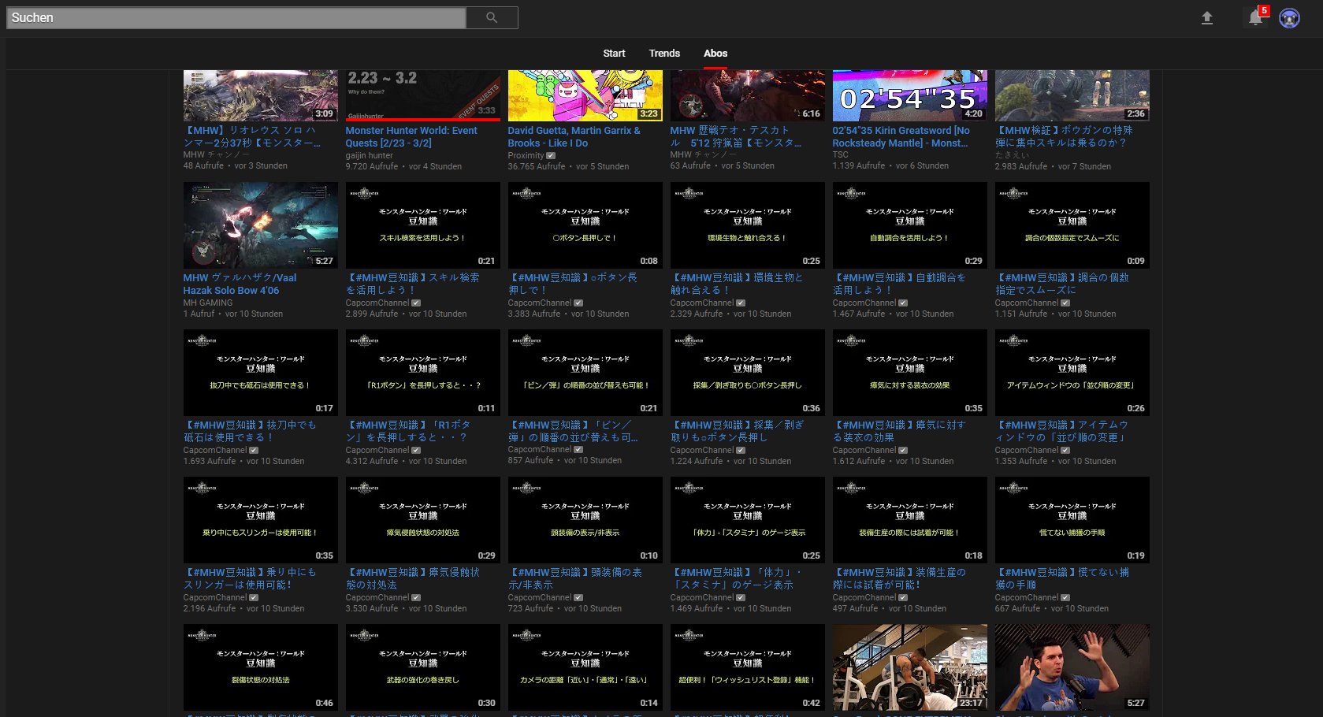1323x717 pixels.
Task: Open the 0:08 ○ボタン長押し thumbnail
Action: click(x=585, y=225)
